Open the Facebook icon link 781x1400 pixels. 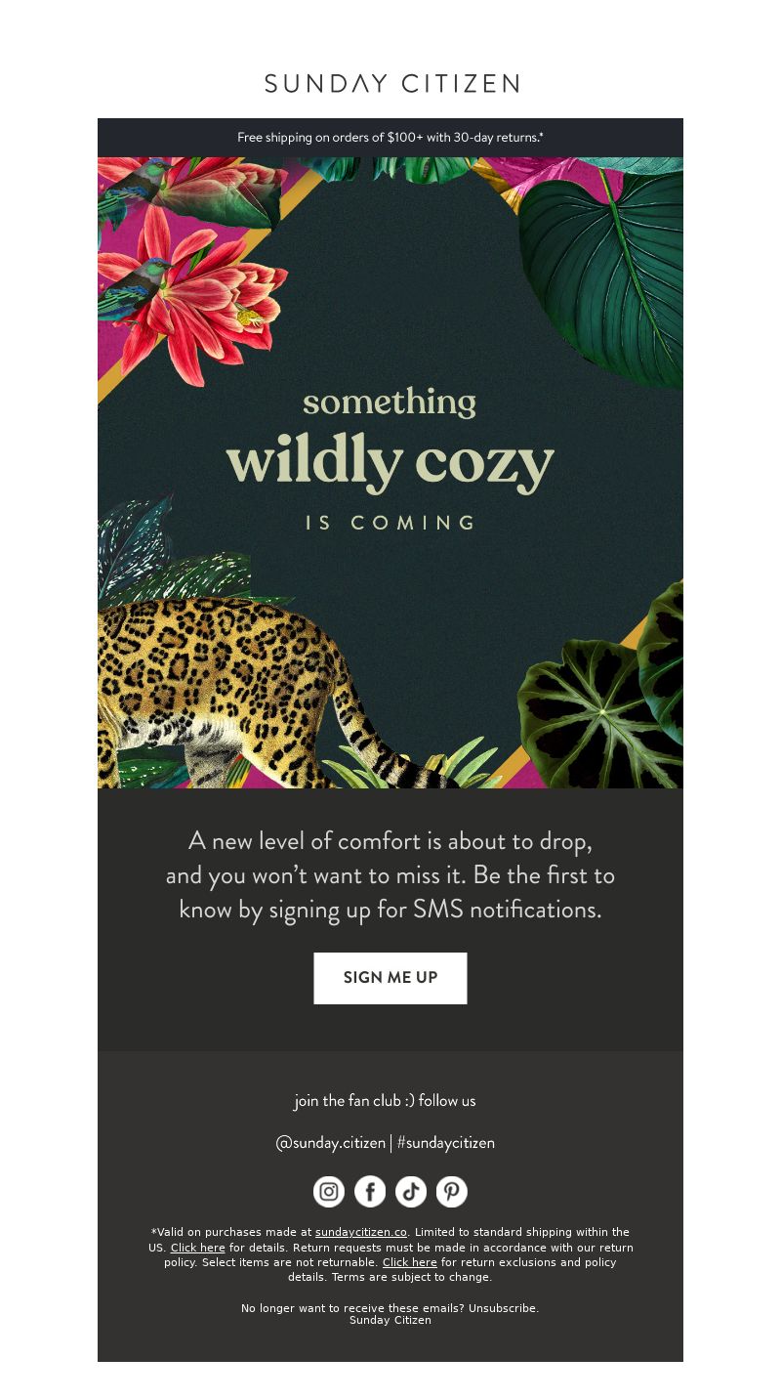coord(370,1192)
